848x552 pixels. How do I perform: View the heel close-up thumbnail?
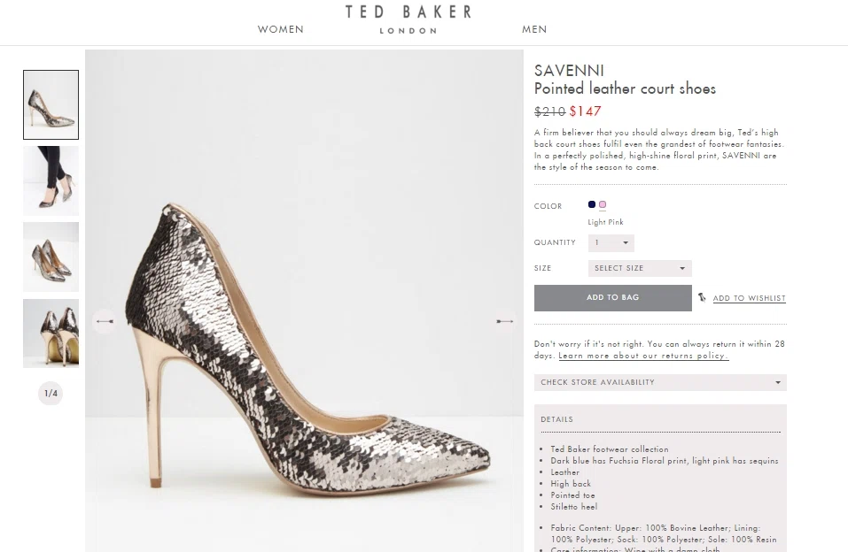51,333
